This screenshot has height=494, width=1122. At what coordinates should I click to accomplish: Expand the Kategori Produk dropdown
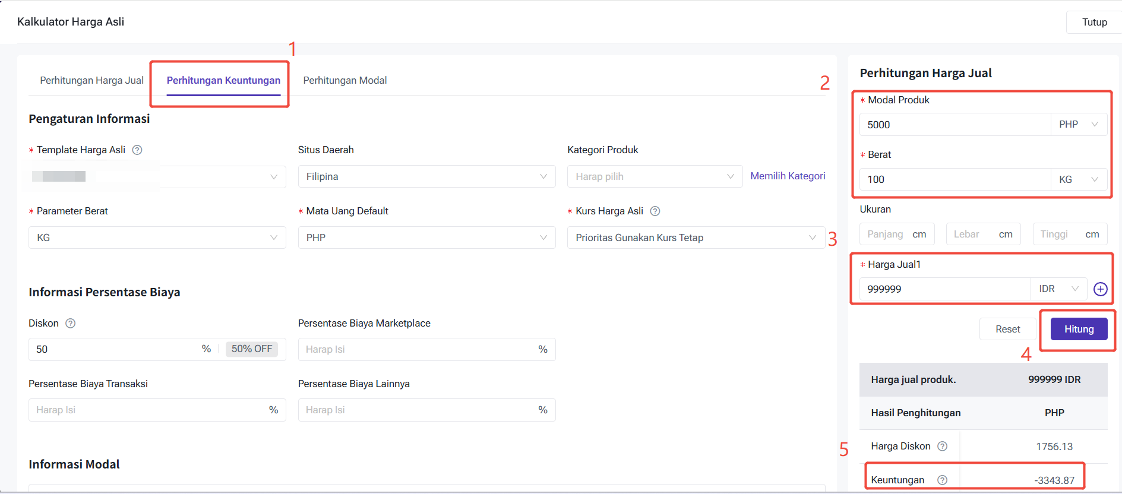(654, 177)
